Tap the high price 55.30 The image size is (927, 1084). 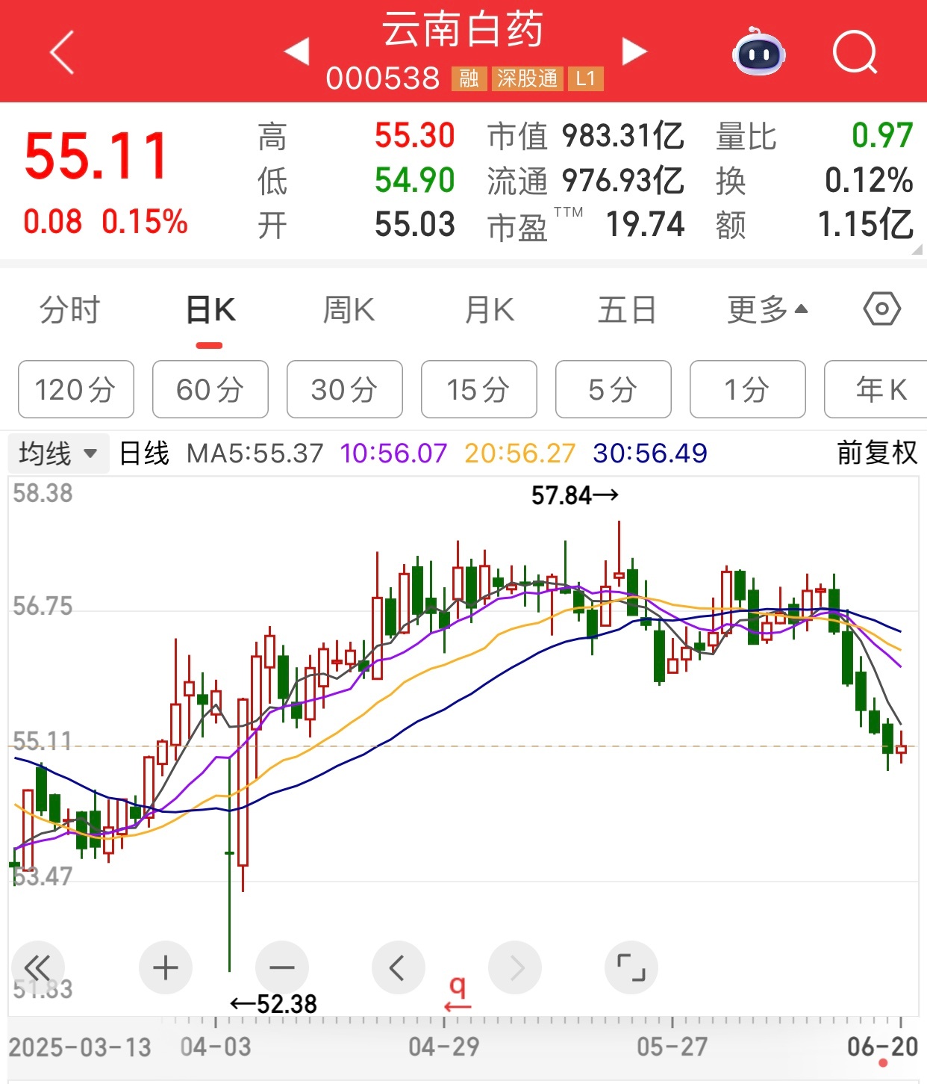coord(414,136)
